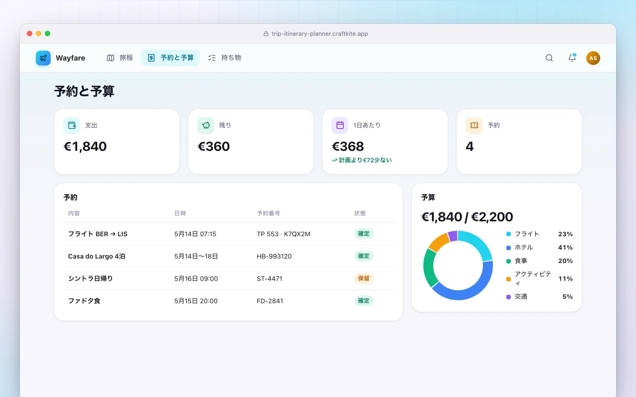This screenshot has height=397, width=636.
Task: Click the アクティビティ orange legend dot
Action: (508, 279)
